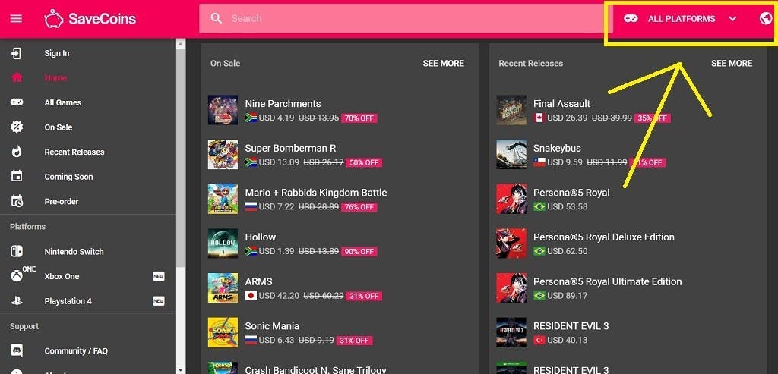Click the Home house icon
Image resolution: width=778 pixels, height=374 pixels.
[17, 78]
